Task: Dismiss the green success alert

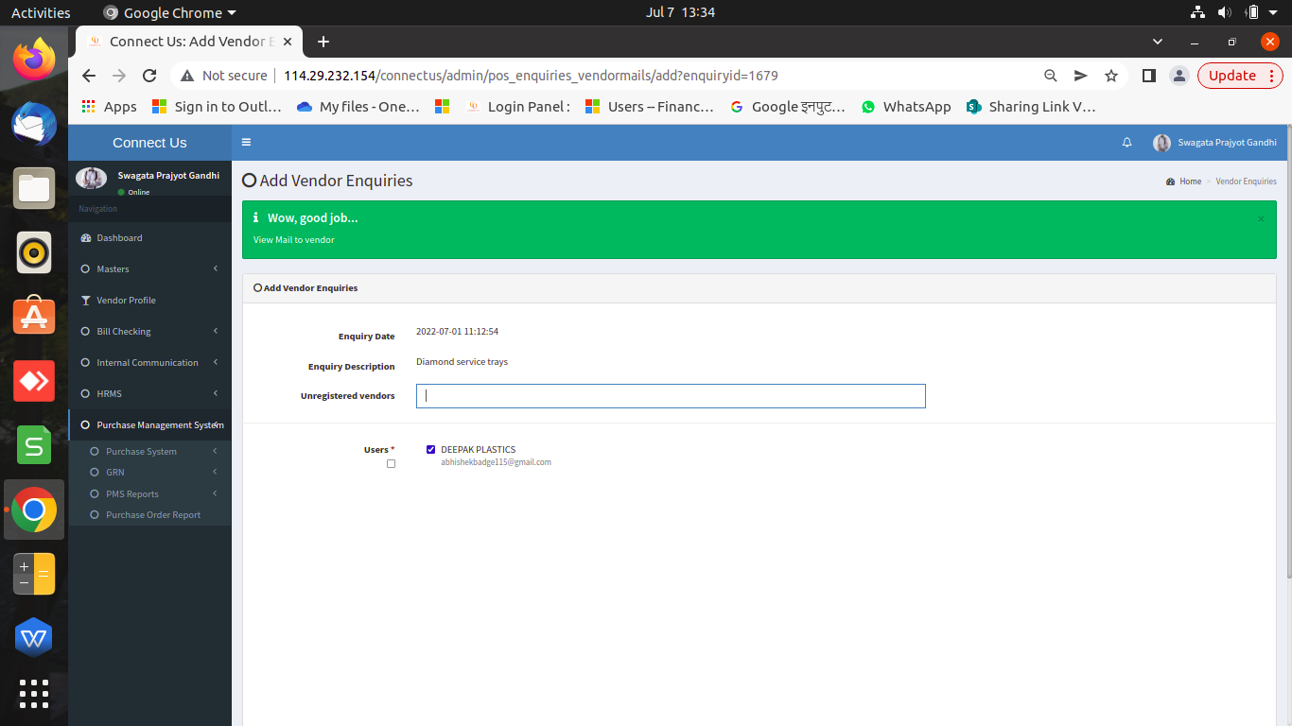Action: point(1261,218)
